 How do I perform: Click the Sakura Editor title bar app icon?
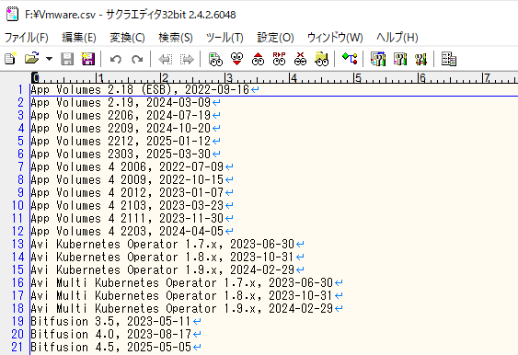point(12,14)
